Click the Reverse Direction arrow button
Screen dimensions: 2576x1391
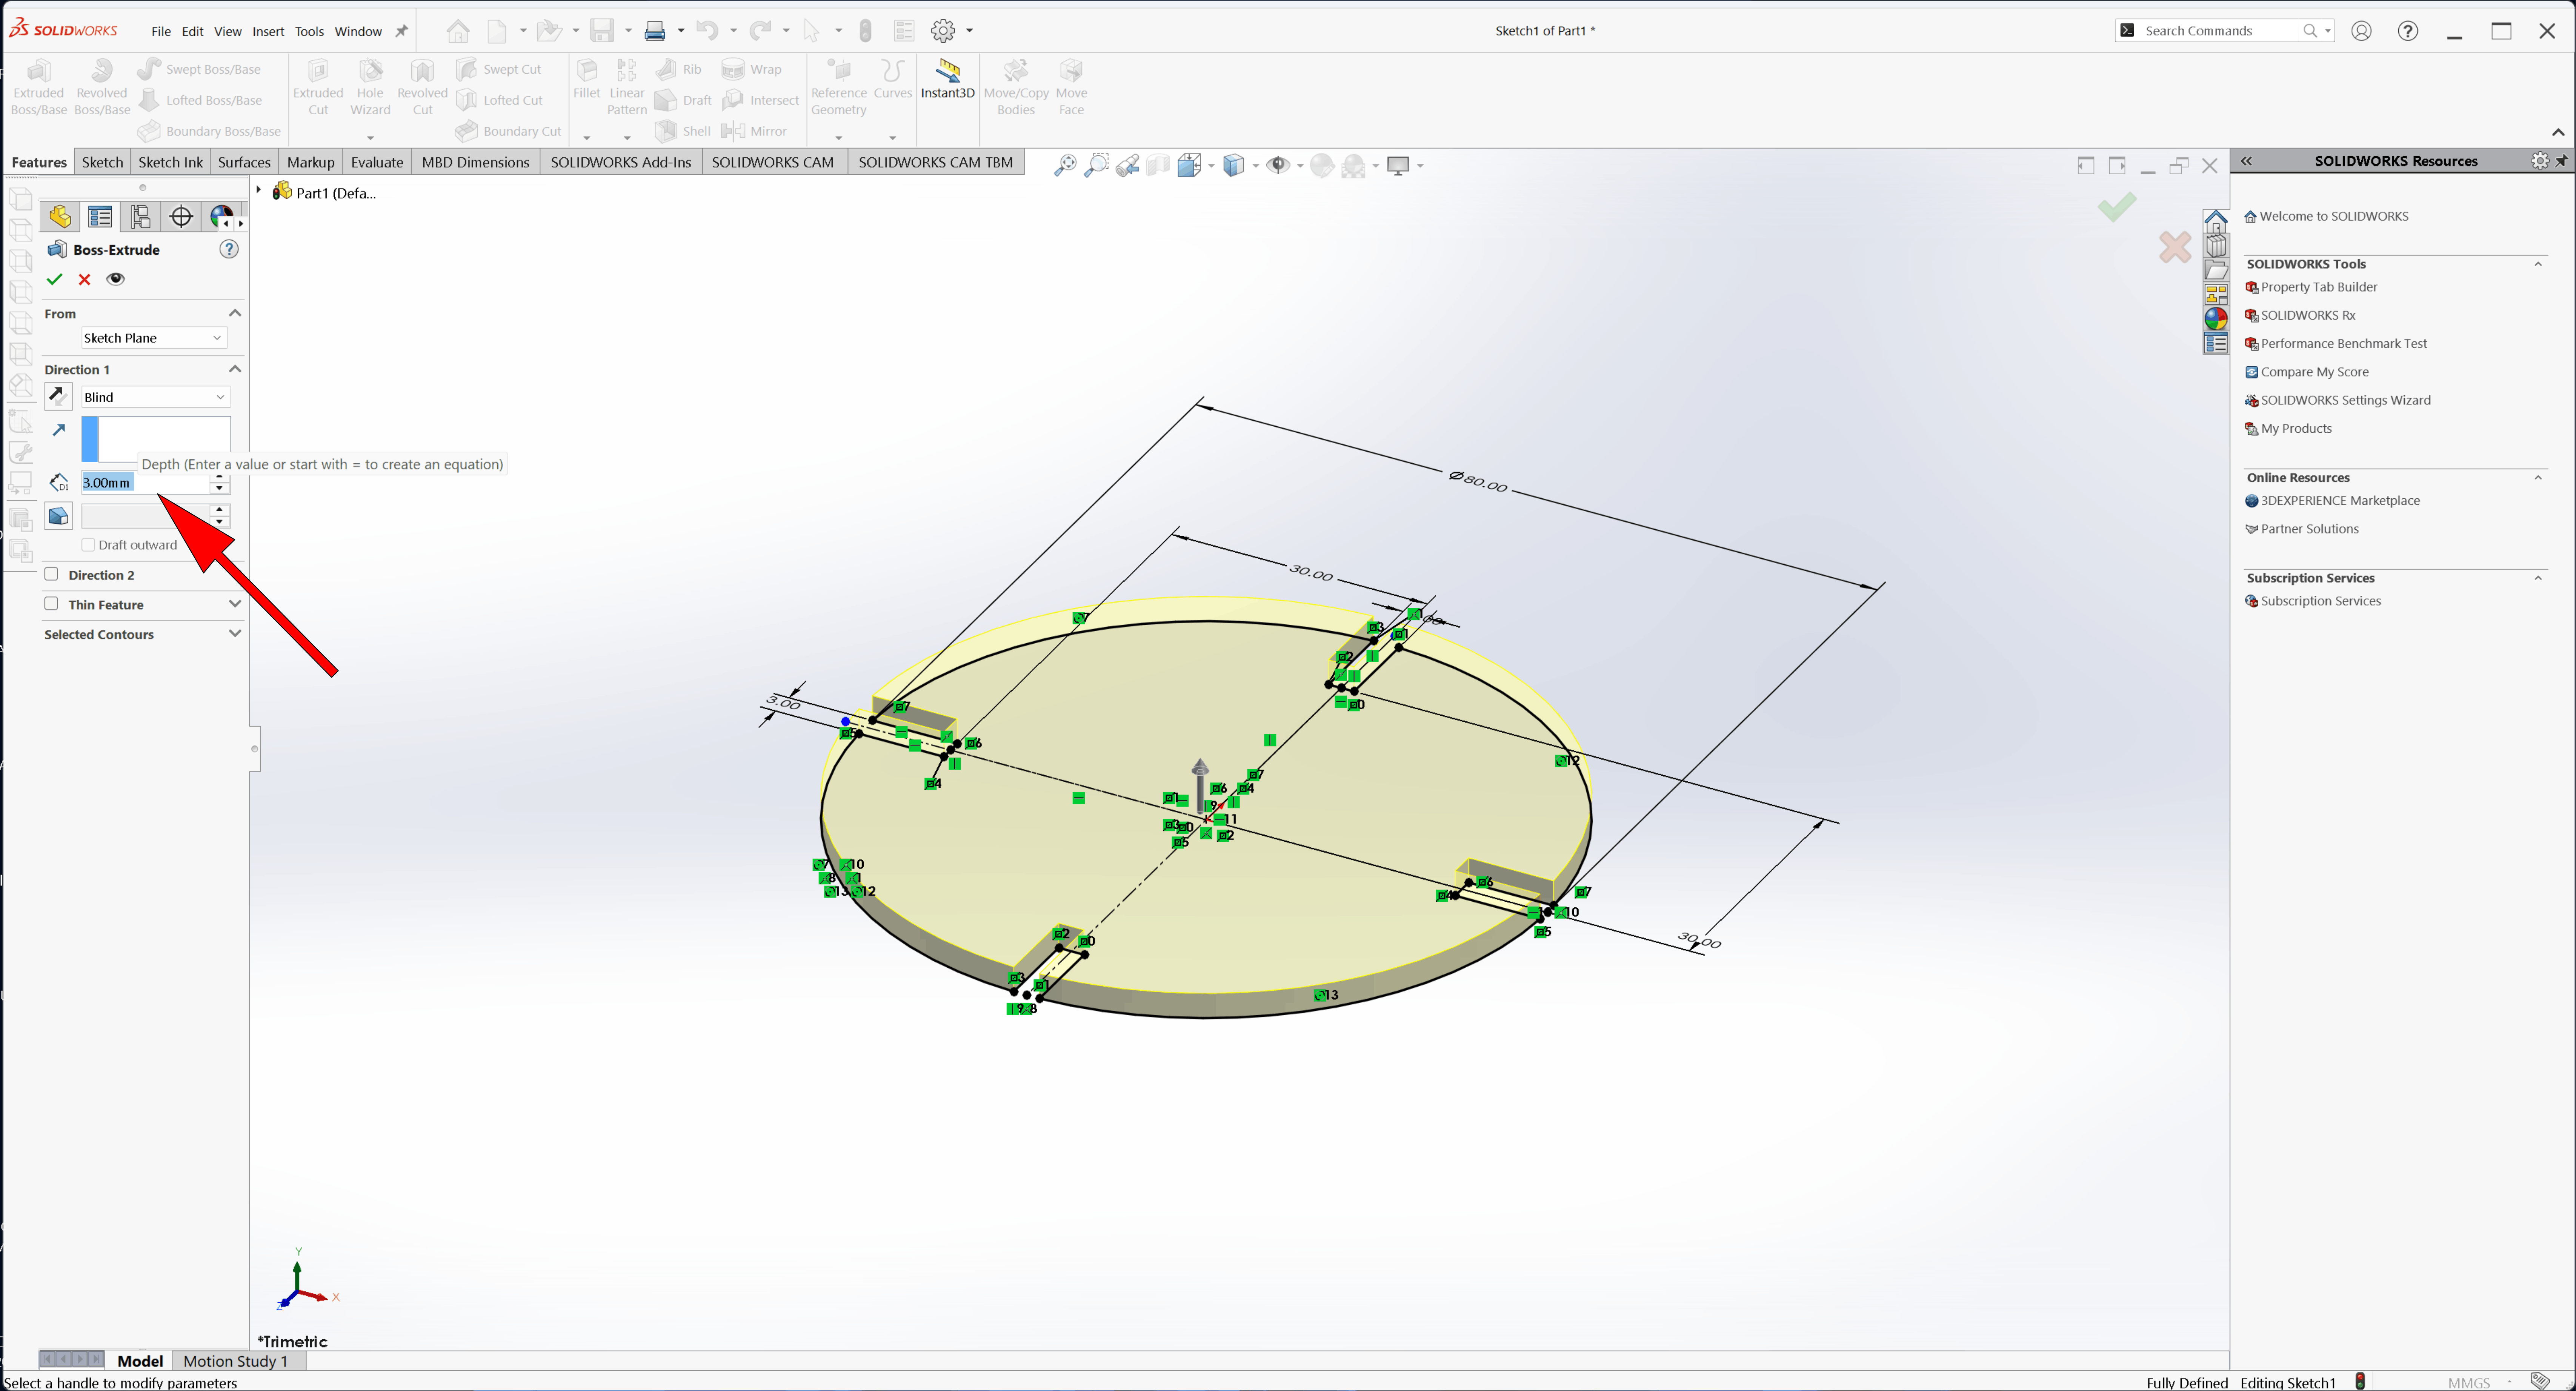pyautogui.click(x=59, y=396)
